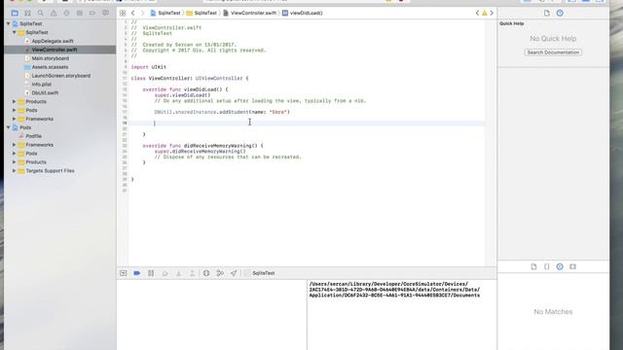Step into in the debug bar
Viewport: 623px width, 350px height.
[178, 273]
